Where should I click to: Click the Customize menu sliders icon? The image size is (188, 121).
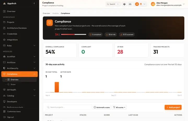tap(4, 112)
